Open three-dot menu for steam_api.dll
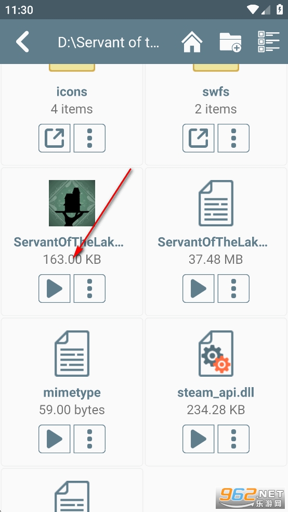The width and height of the screenshot is (288, 512). click(x=233, y=439)
